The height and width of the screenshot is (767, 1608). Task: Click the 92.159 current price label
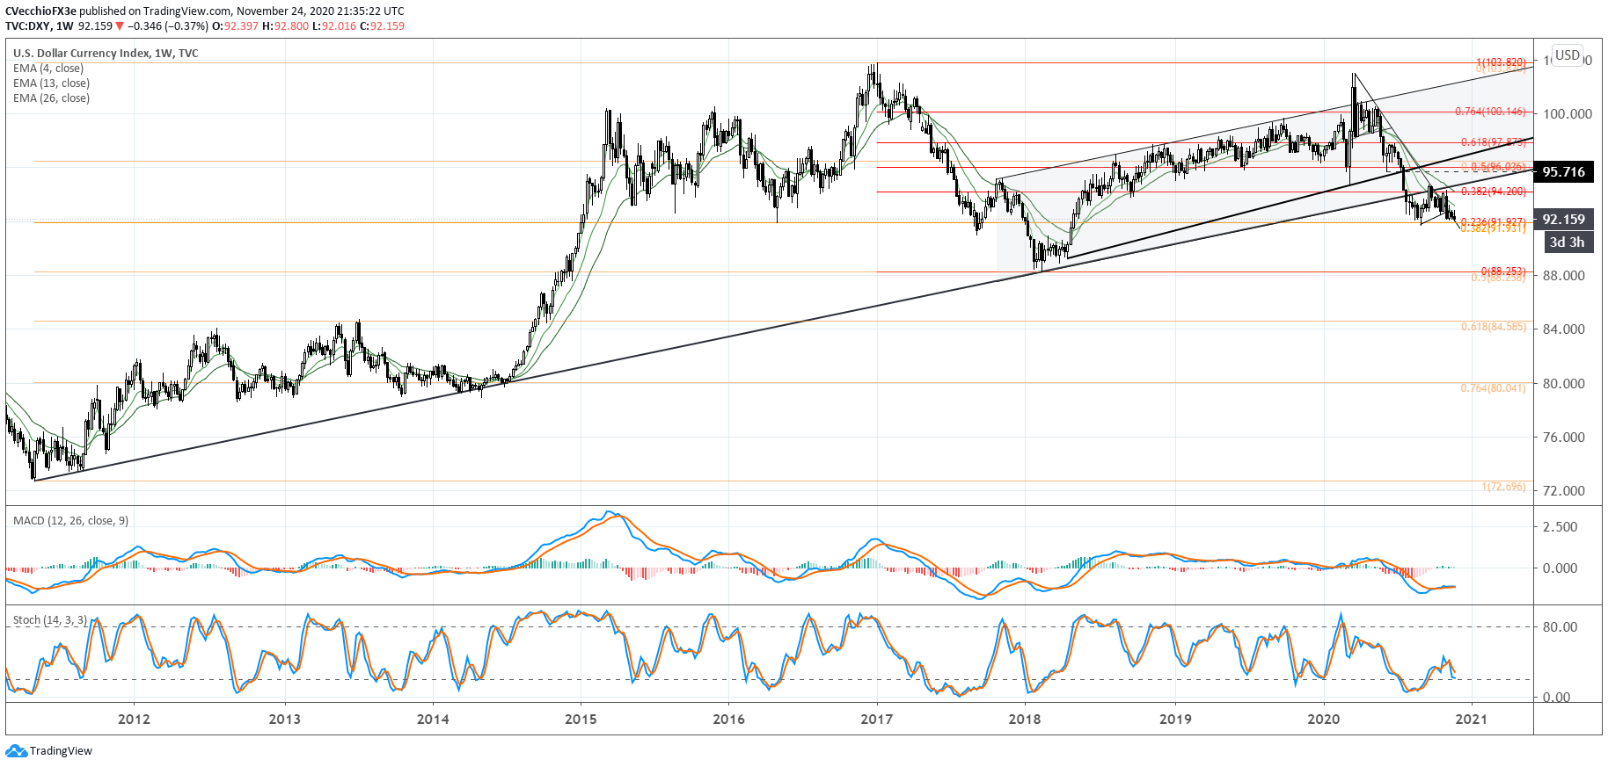(x=1563, y=220)
